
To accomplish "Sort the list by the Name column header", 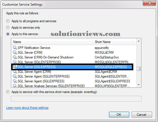I will pos(52,42).
